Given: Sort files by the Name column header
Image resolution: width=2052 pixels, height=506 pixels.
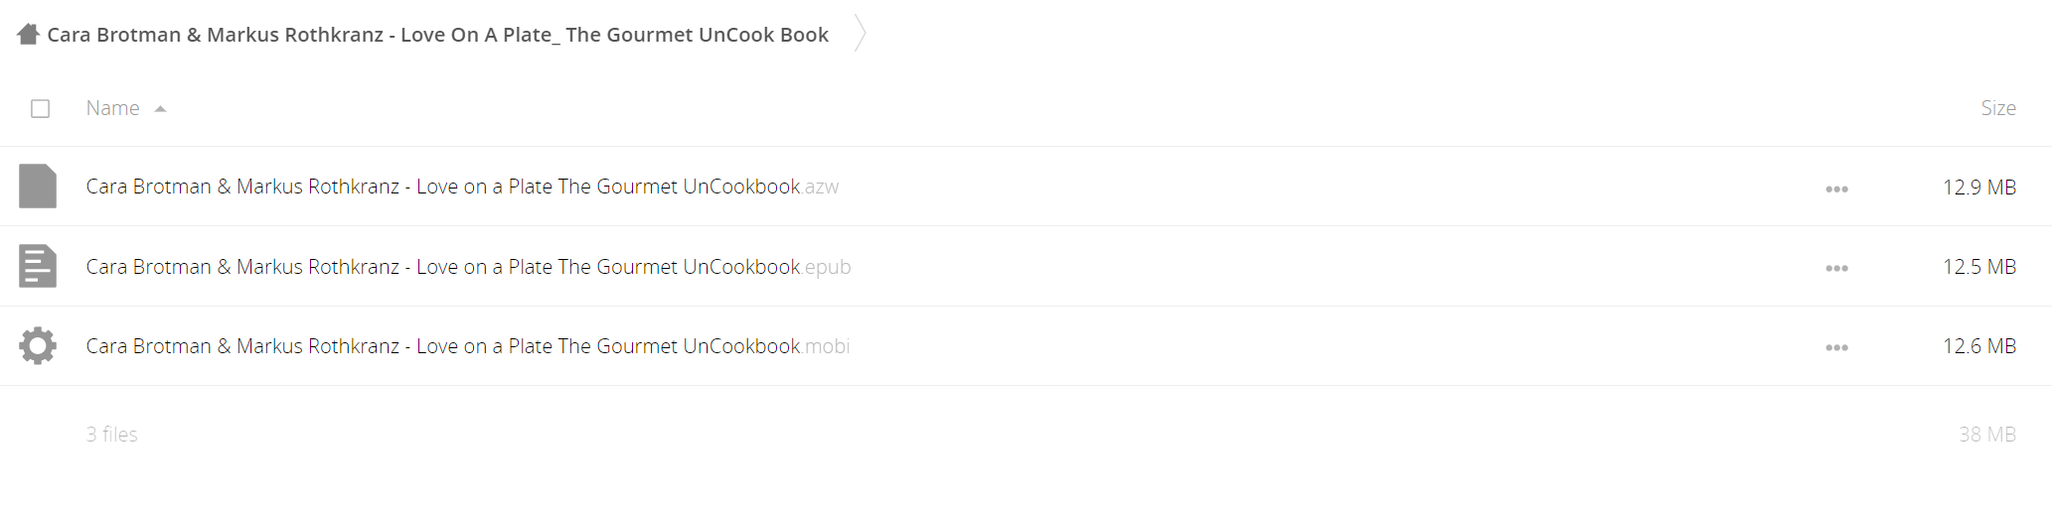Looking at the screenshot, I should pyautogui.click(x=112, y=108).
